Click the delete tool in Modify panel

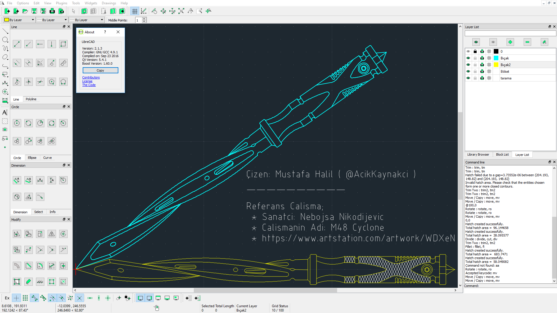tap(63, 282)
